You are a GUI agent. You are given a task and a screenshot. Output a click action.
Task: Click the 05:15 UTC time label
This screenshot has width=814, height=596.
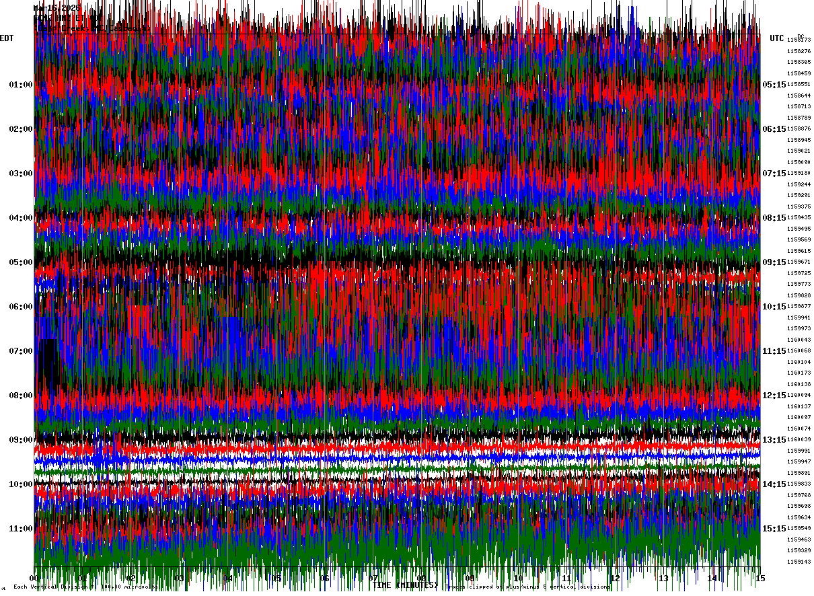pyautogui.click(x=774, y=85)
